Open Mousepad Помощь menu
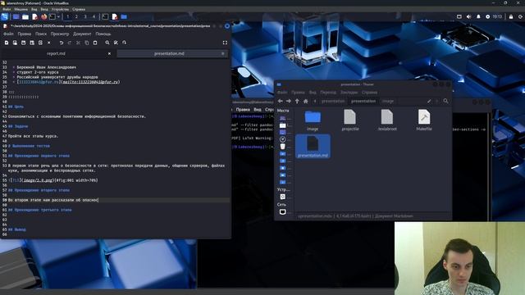 pyautogui.click(x=103, y=34)
